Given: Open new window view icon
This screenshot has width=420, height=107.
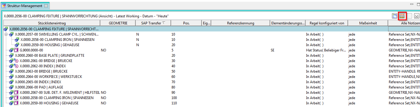Looking at the screenshot, I should pos(395,16).
